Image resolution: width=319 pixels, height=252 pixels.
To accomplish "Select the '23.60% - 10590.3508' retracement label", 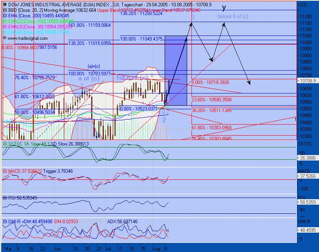I will click(212, 100).
